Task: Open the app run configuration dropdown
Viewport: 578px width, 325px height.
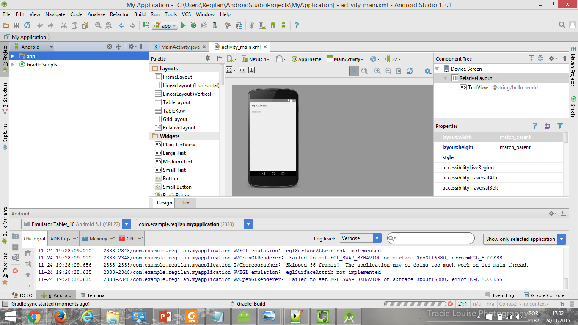Action: pos(165,25)
